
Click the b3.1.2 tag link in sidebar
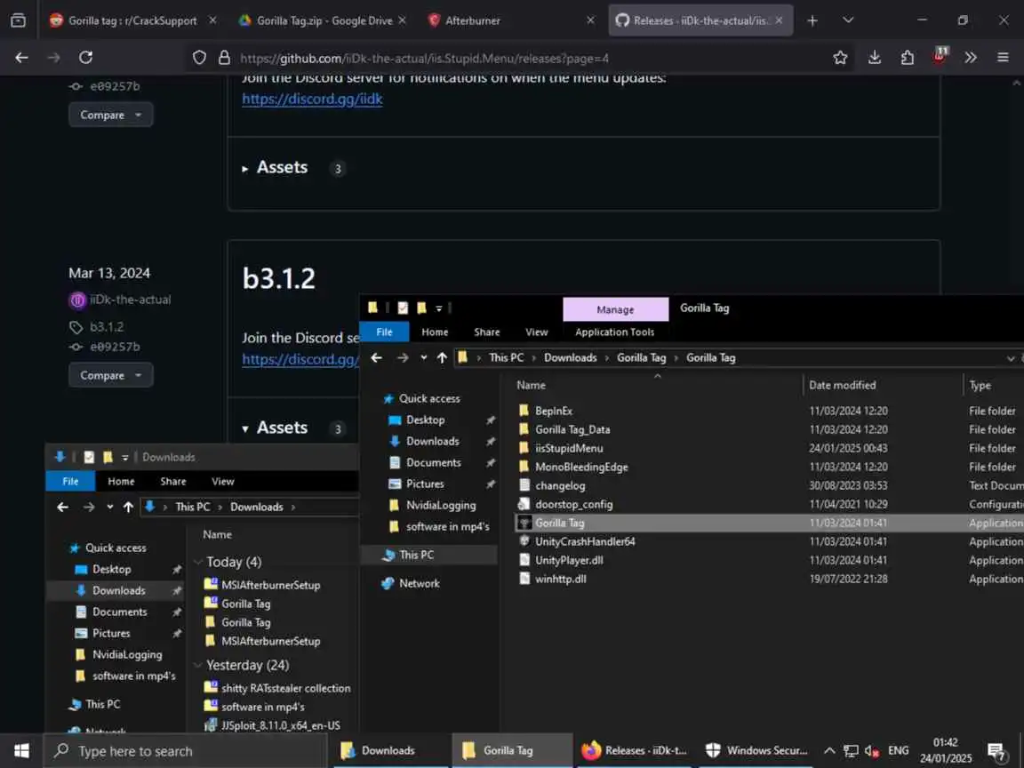coord(107,326)
